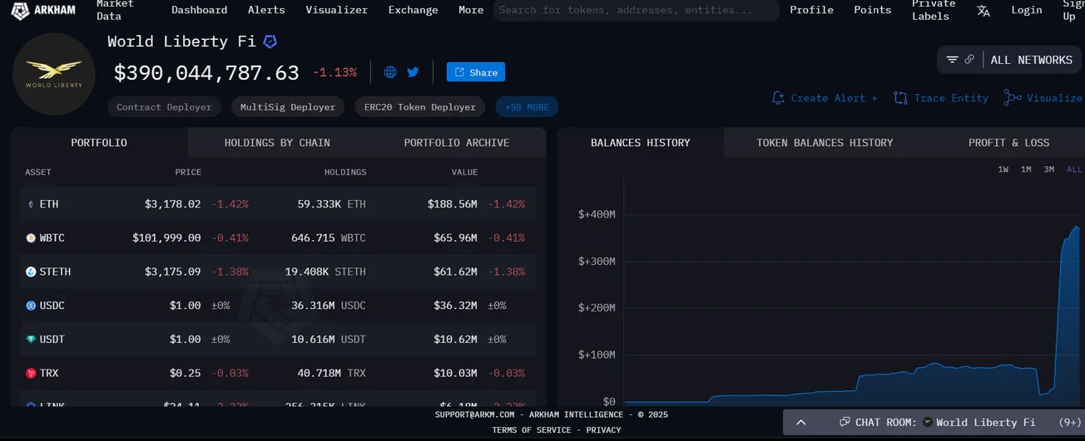Sort by ASSET column header
Image resolution: width=1085 pixels, height=441 pixels.
coord(38,173)
